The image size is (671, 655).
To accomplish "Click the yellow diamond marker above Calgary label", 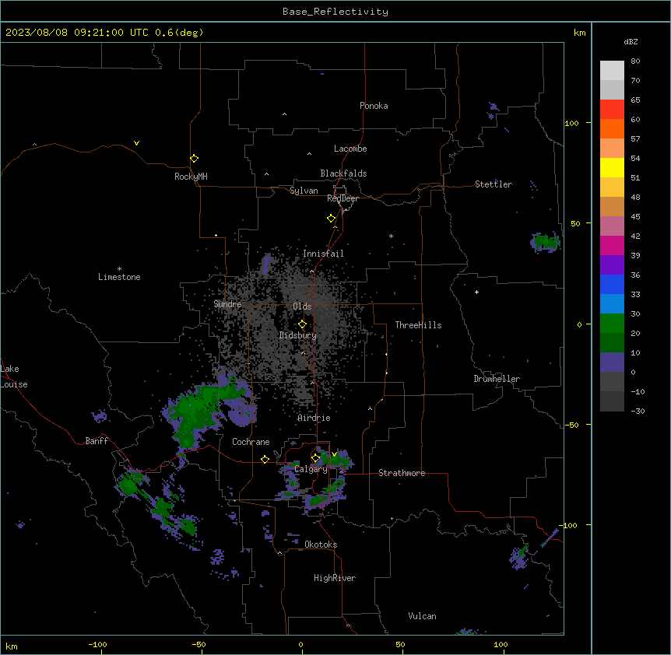I will (315, 458).
